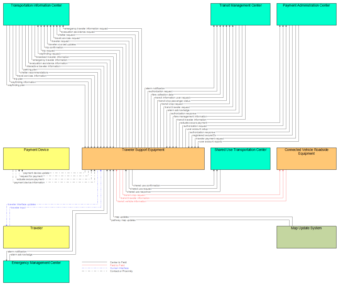Select the 'Human Interface' legend entry
The image size is (339, 286).
tap(119, 268)
